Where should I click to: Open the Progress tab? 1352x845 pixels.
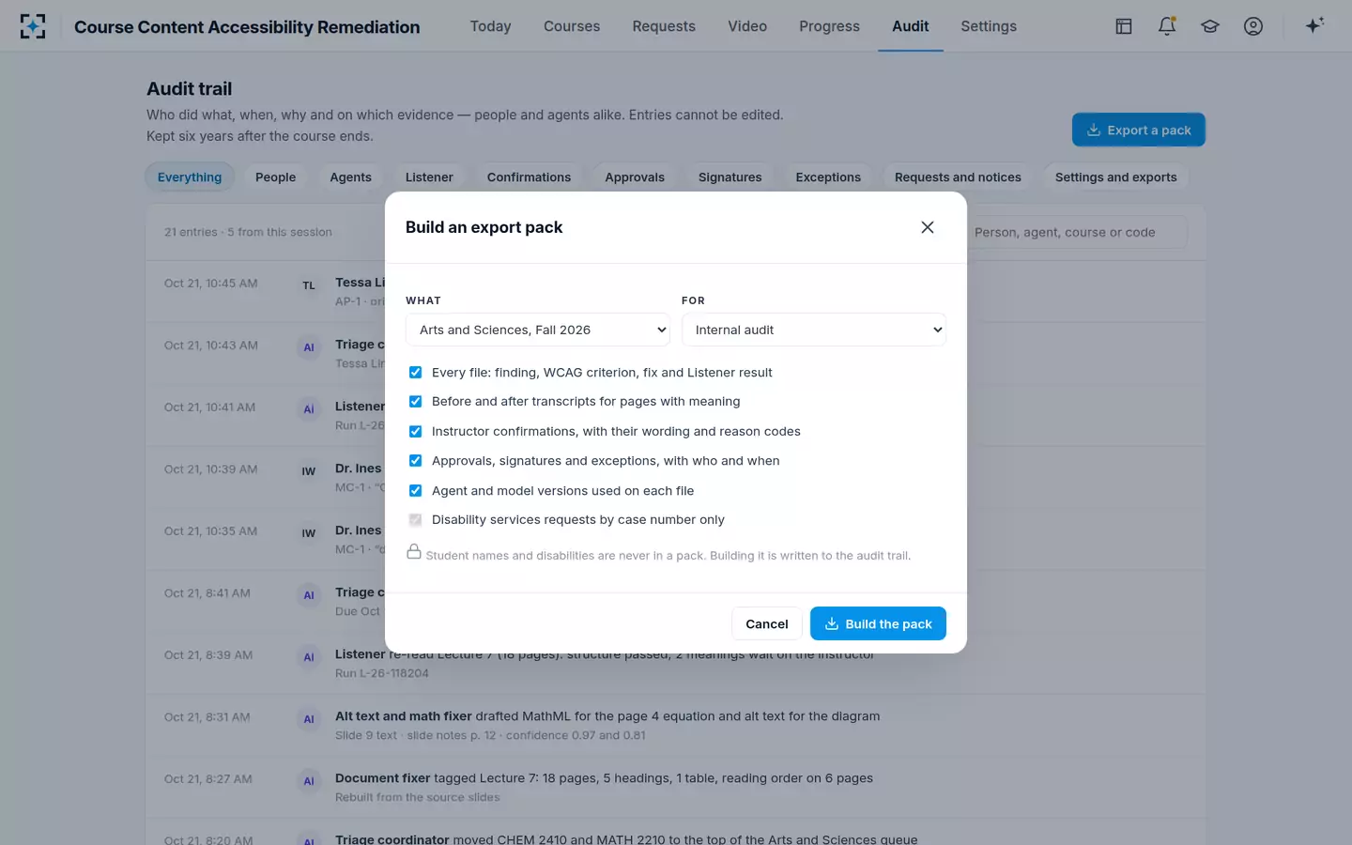tap(829, 26)
